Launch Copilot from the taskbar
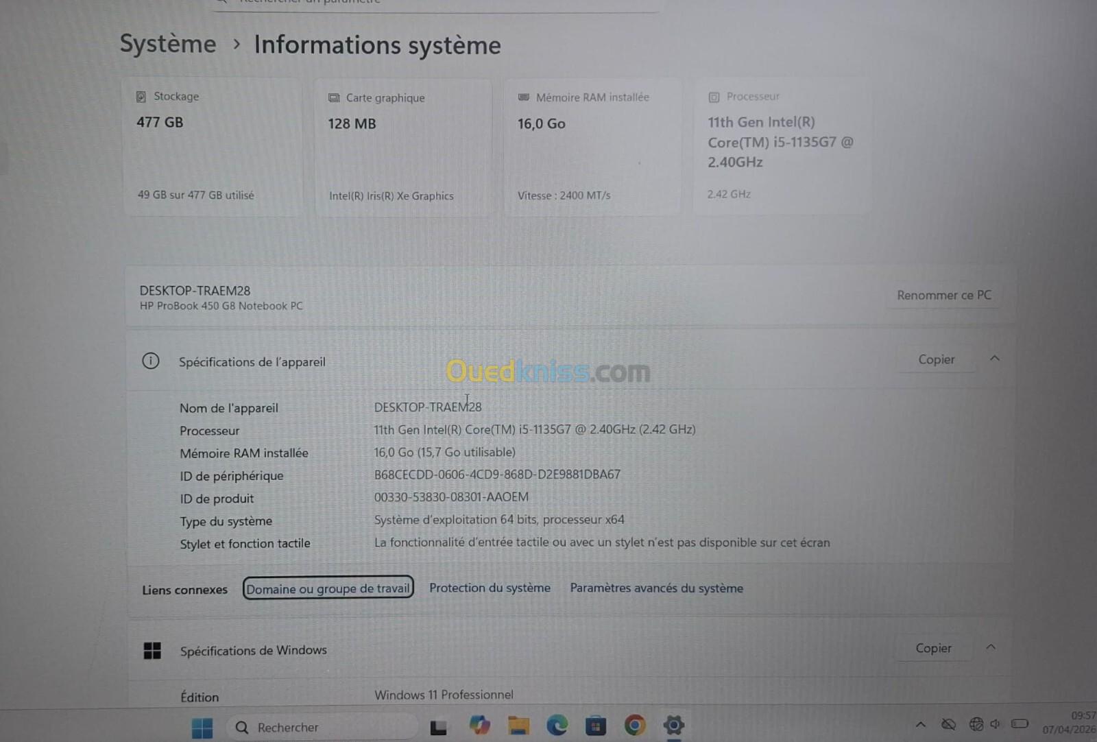The image size is (1097, 742). coord(479,726)
